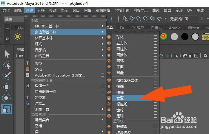Open the Sphere (球体) options box
The width and height of the screenshot is (209, 134).
(155, 37)
